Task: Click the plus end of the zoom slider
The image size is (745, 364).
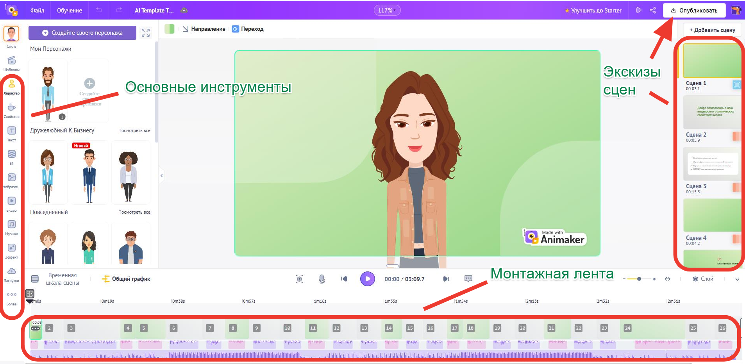Action: point(654,279)
